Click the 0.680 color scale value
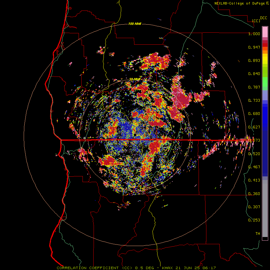The image size is (270, 270). point(254,114)
